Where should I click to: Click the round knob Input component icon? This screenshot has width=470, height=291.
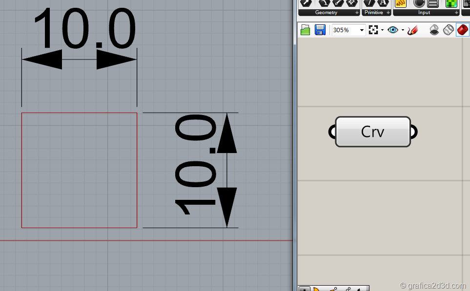pyautogui.click(x=419, y=3)
